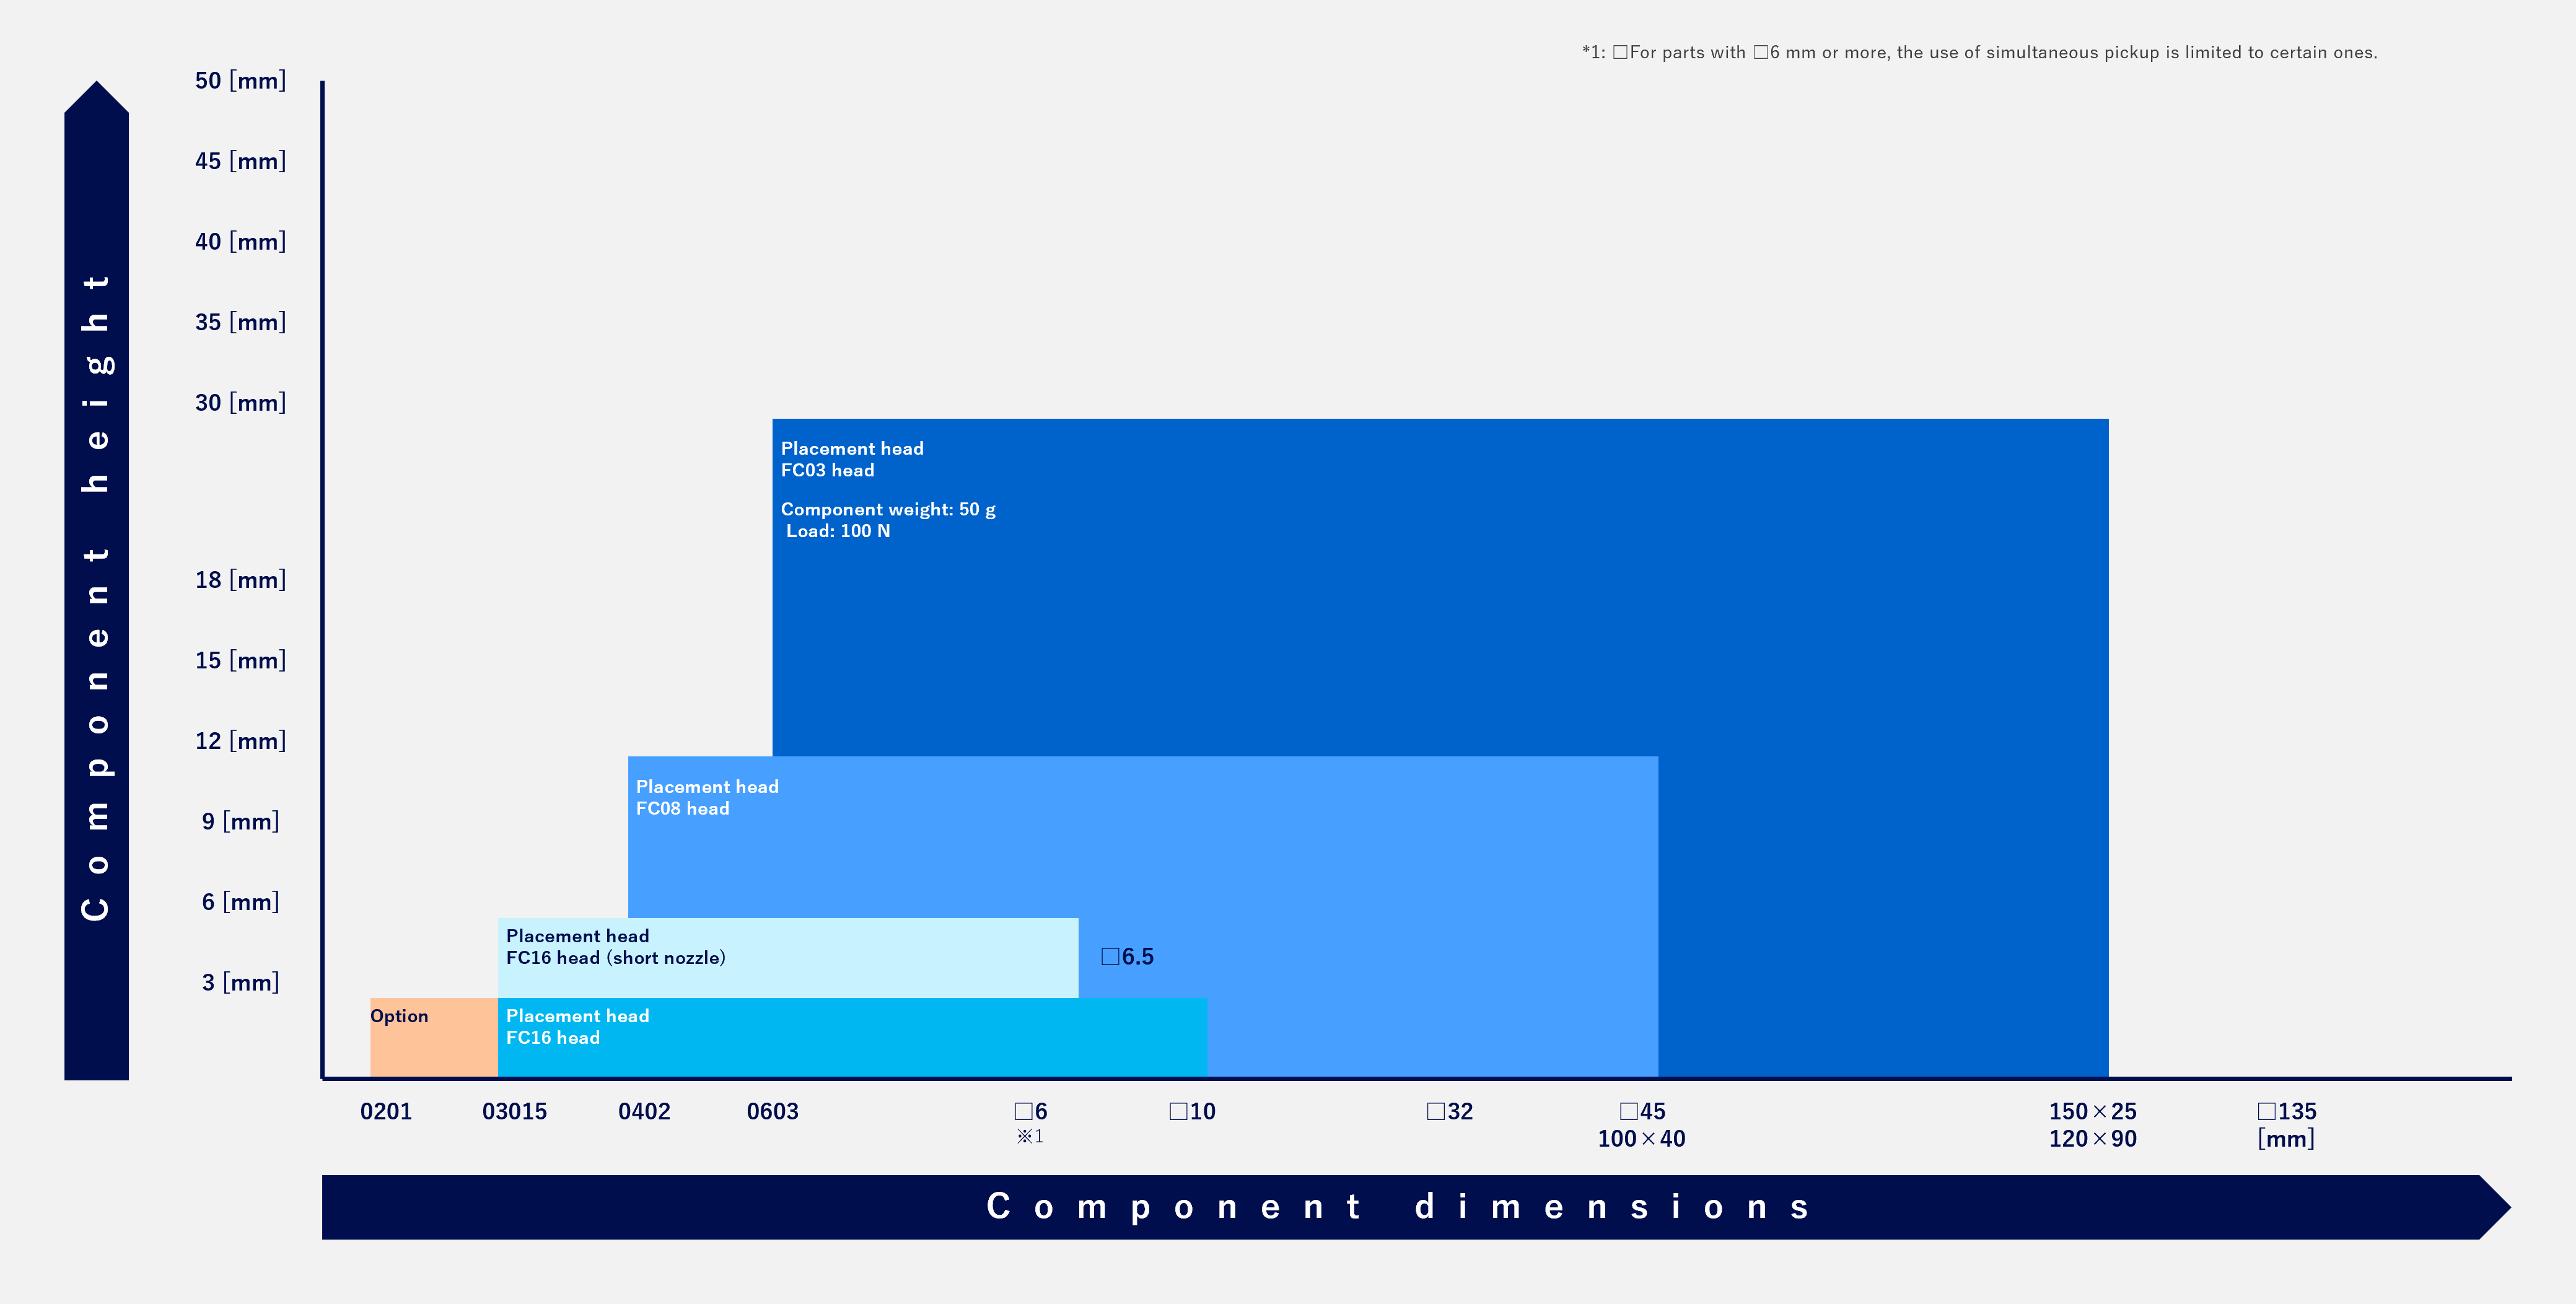Click the □10 axis label
Image resolution: width=2576 pixels, height=1304 pixels.
pos(1192,1112)
